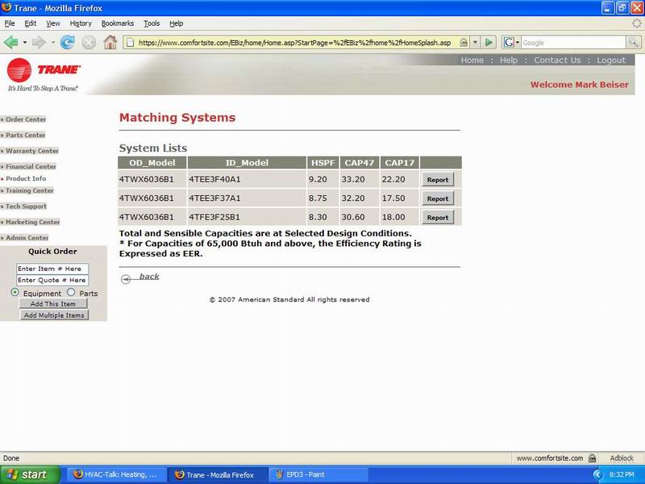This screenshot has height=484, width=645.
Task: Select the Parts radio button
Action: pyautogui.click(x=71, y=292)
